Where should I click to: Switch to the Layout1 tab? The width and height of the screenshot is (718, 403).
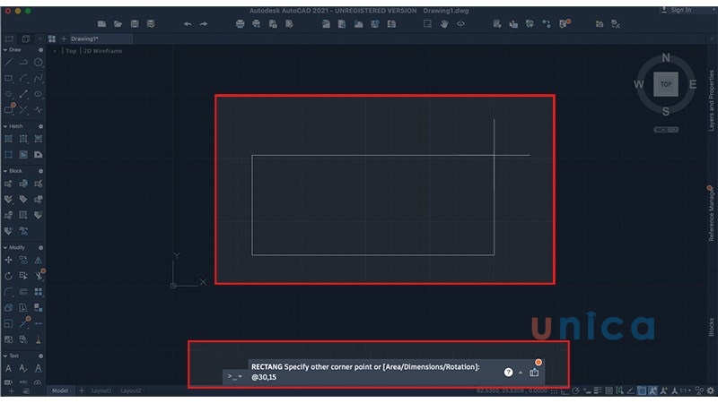pyautogui.click(x=101, y=390)
